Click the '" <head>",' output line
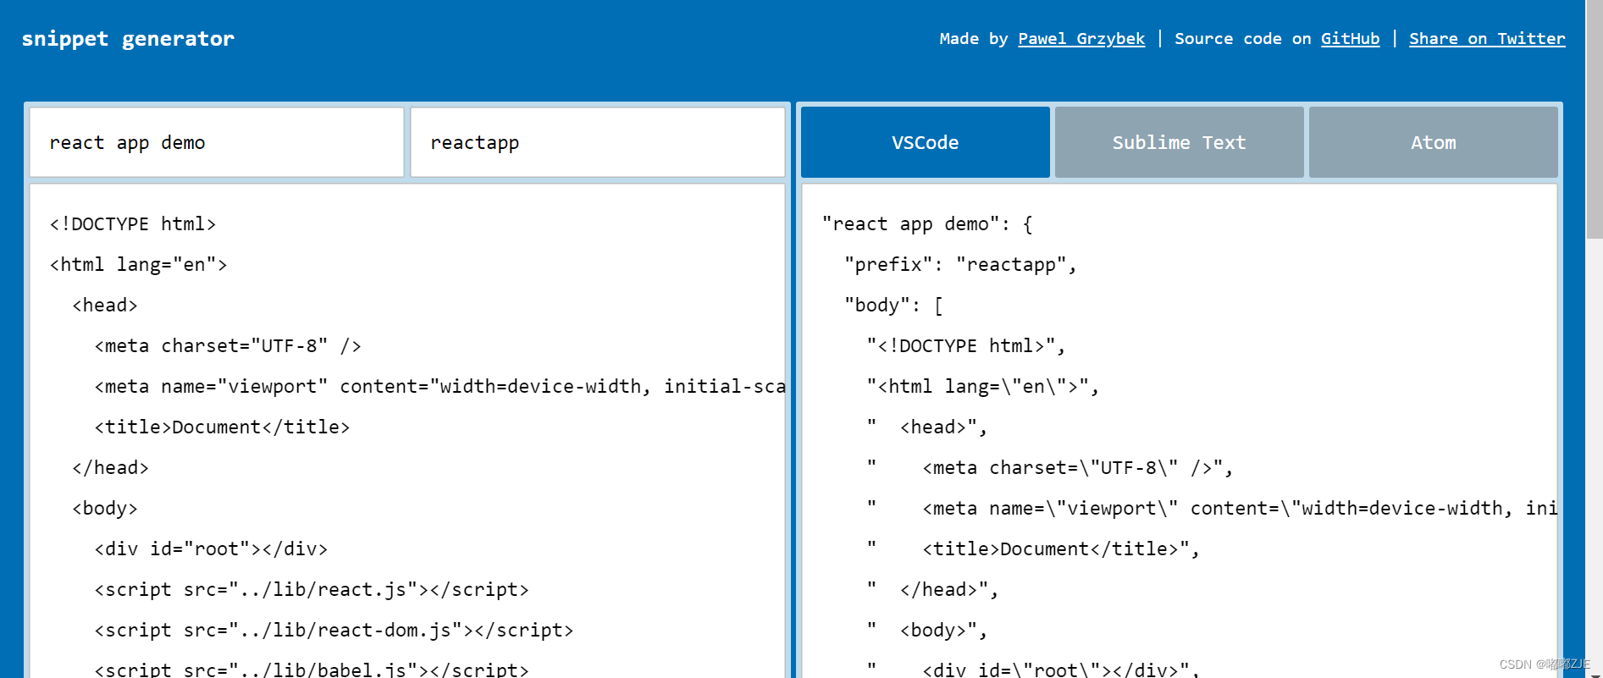 pos(927,427)
